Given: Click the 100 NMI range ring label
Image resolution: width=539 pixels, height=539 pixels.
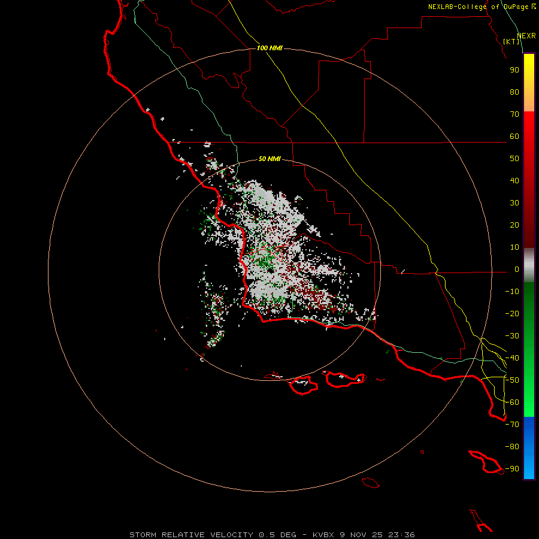Looking at the screenshot, I should (x=269, y=48).
